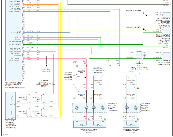Click module pin number 35
Viewport: 173px width, 137px height.
(24, 62)
